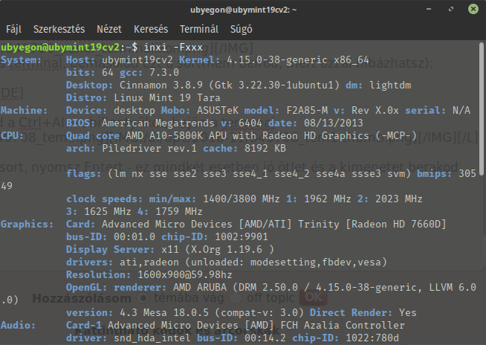
Task: Click the display manager 'lightdm'
Action: pyautogui.click(x=390, y=85)
